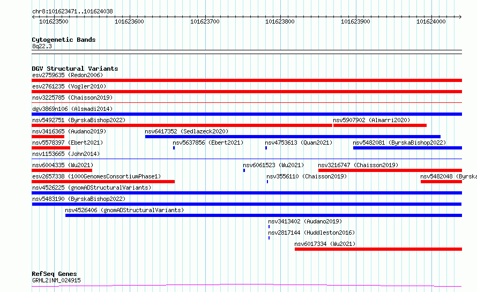477x292 pixels.
Task: Click the esv2759635 (Redon2006) red variant bar
Action: click(247, 80)
